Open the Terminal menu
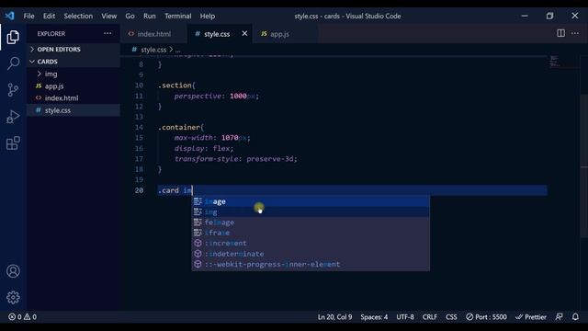The image size is (588, 331). tap(177, 17)
